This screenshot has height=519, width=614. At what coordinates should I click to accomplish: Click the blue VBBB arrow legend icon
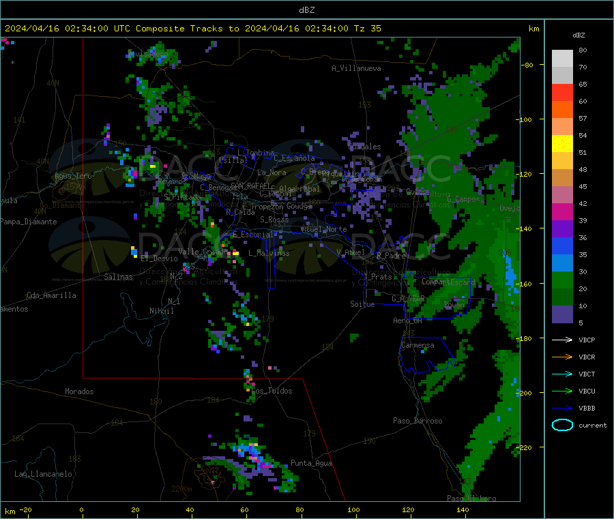point(562,409)
